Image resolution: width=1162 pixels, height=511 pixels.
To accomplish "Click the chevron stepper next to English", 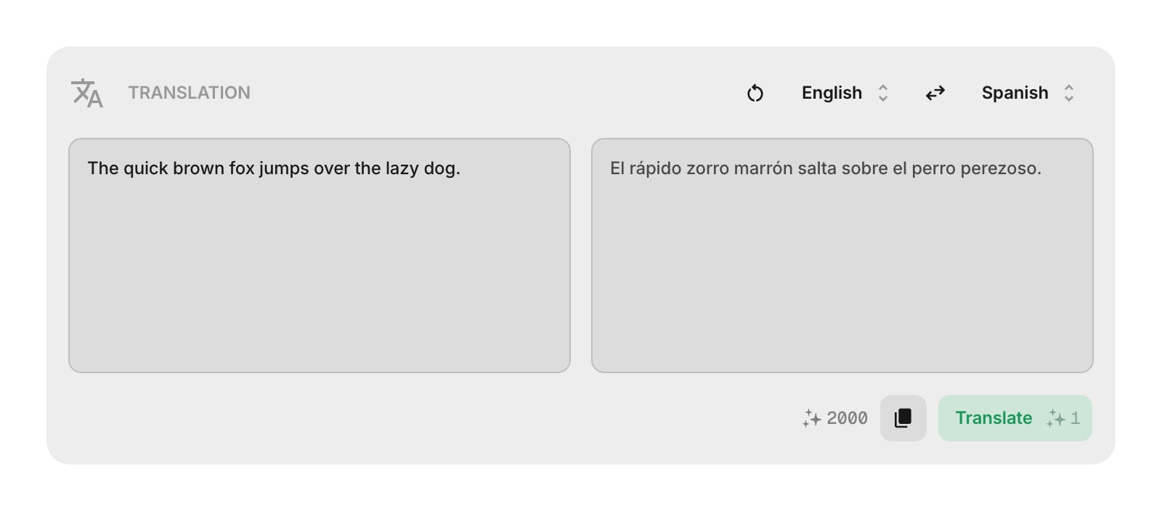I will 883,93.
